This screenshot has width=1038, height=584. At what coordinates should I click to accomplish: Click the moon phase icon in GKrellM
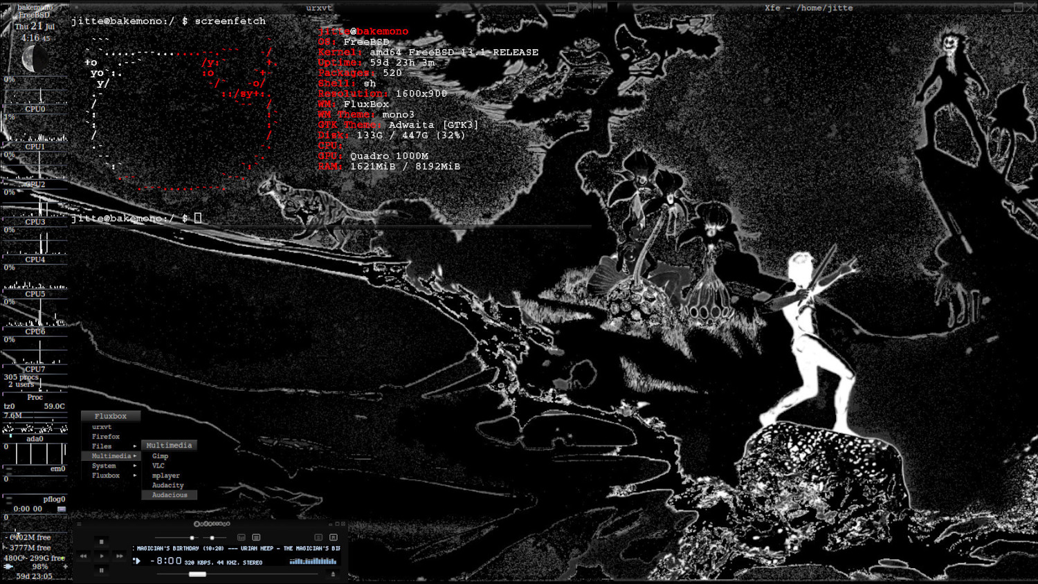click(x=35, y=59)
